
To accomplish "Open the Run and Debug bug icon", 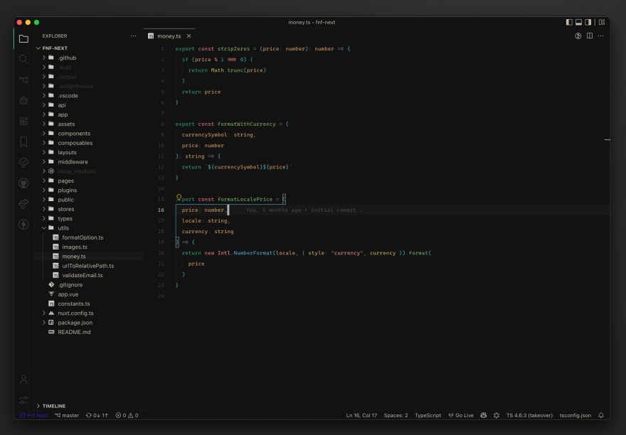I will pos(23,100).
